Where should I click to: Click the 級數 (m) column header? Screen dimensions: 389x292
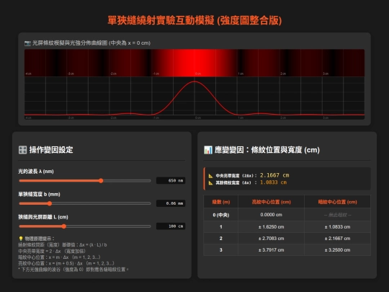coord(221,202)
